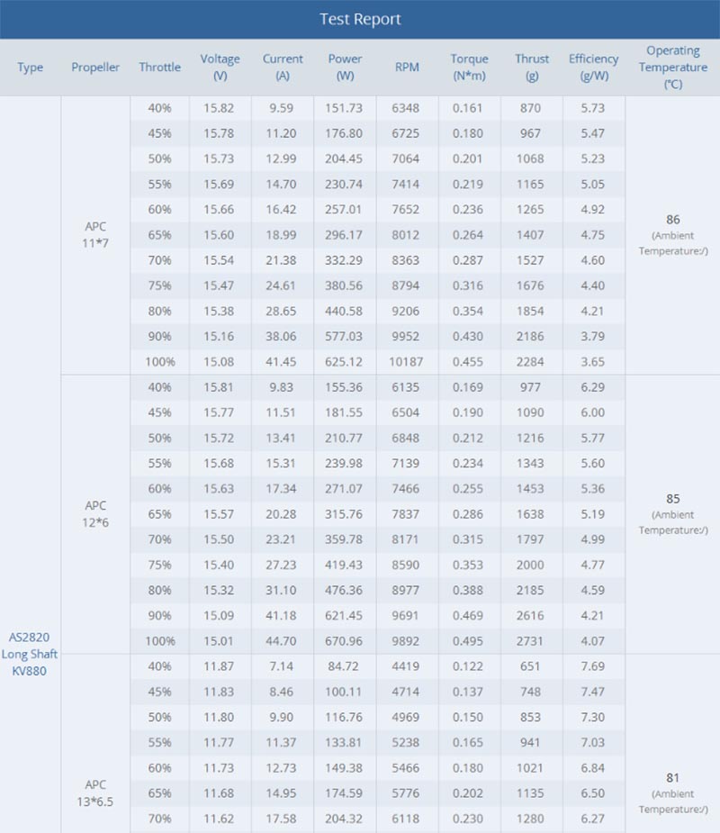The width and height of the screenshot is (720, 833).
Task: Click the Current (A) column header
Action: (x=283, y=68)
